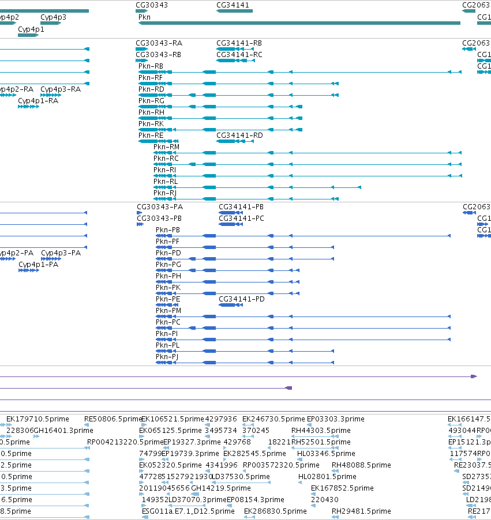The width and height of the screenshot is (491, 520).
Task: Choose the Pkn-PF protein label
Action: tap(167, 242)
